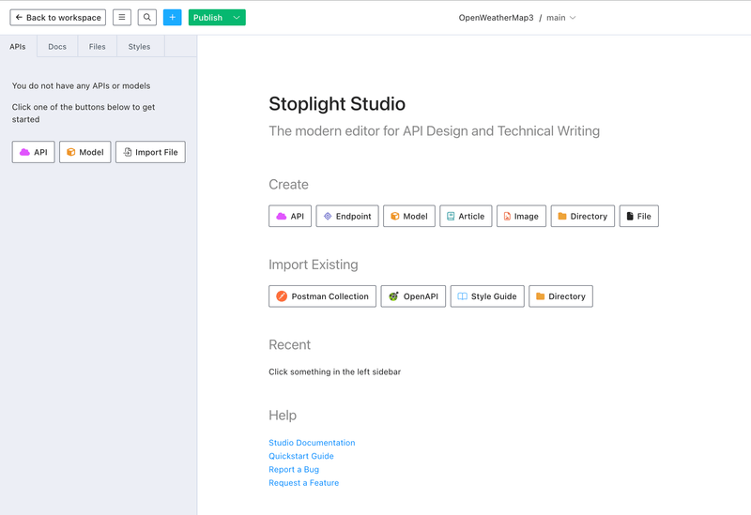Switch to the Docs tab
Image resolution: width=751 pixels, height=515 pixels.
tap(57, 46)
